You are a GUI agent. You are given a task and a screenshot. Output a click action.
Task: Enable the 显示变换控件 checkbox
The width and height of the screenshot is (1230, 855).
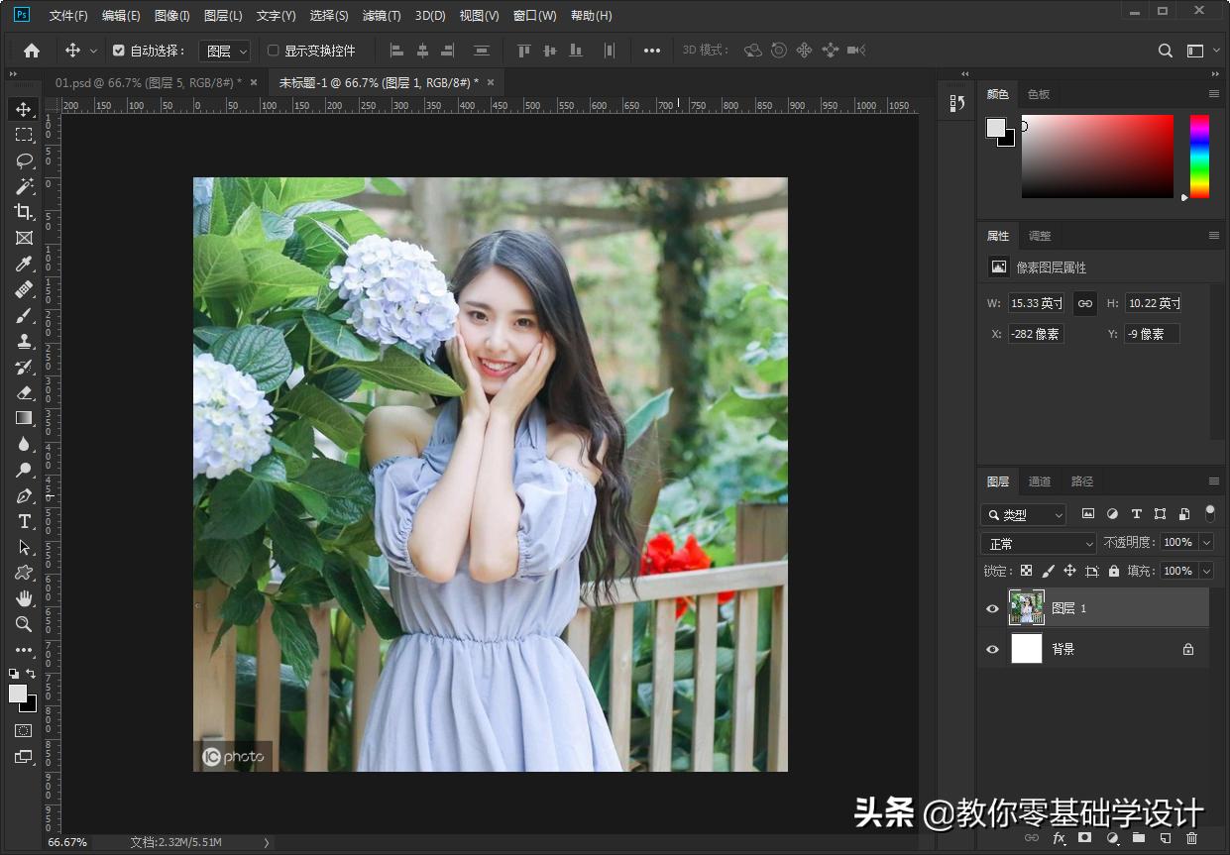(274, 51)
